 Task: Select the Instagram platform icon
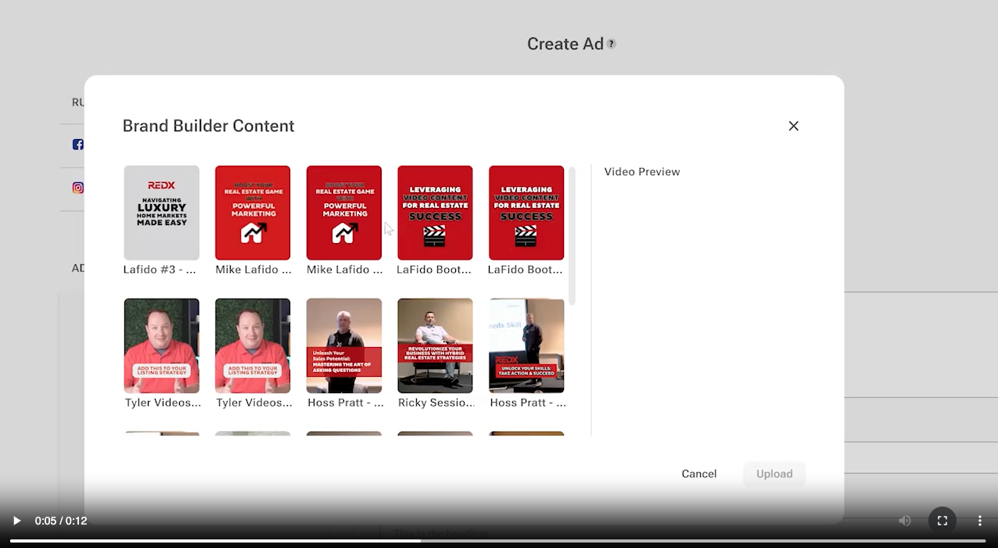pyautogui.click(x=78, y=188)
